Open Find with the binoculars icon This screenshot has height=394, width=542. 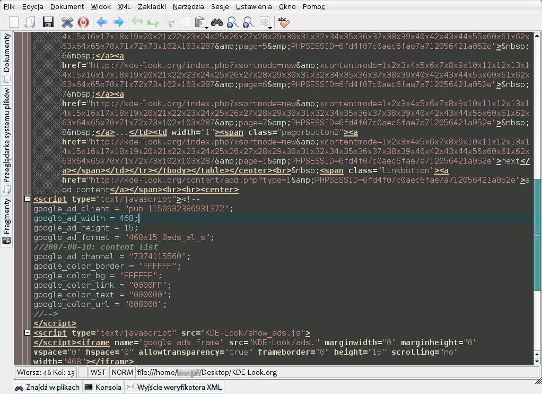click(x=217, y=22)
